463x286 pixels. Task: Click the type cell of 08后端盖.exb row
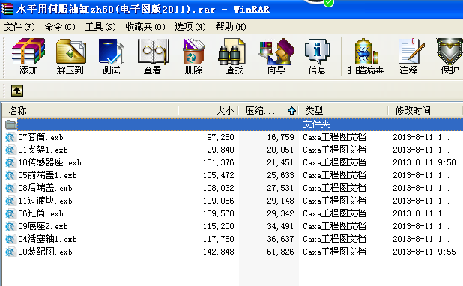(334, 188)
